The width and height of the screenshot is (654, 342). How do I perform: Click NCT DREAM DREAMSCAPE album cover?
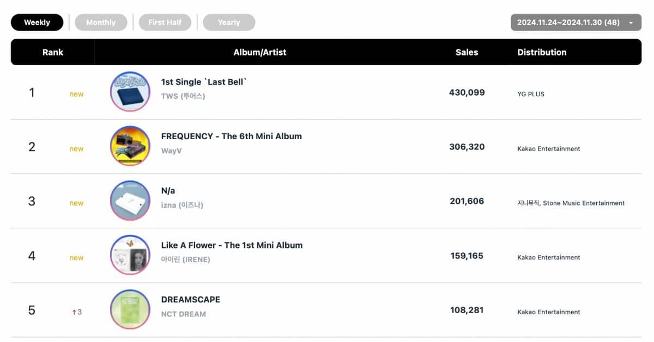tap(130, 309)
